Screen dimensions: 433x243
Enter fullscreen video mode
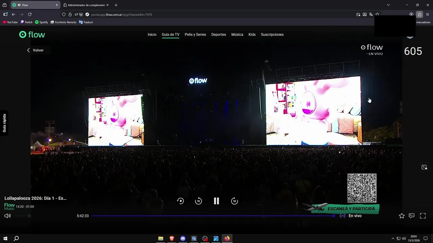423,216
